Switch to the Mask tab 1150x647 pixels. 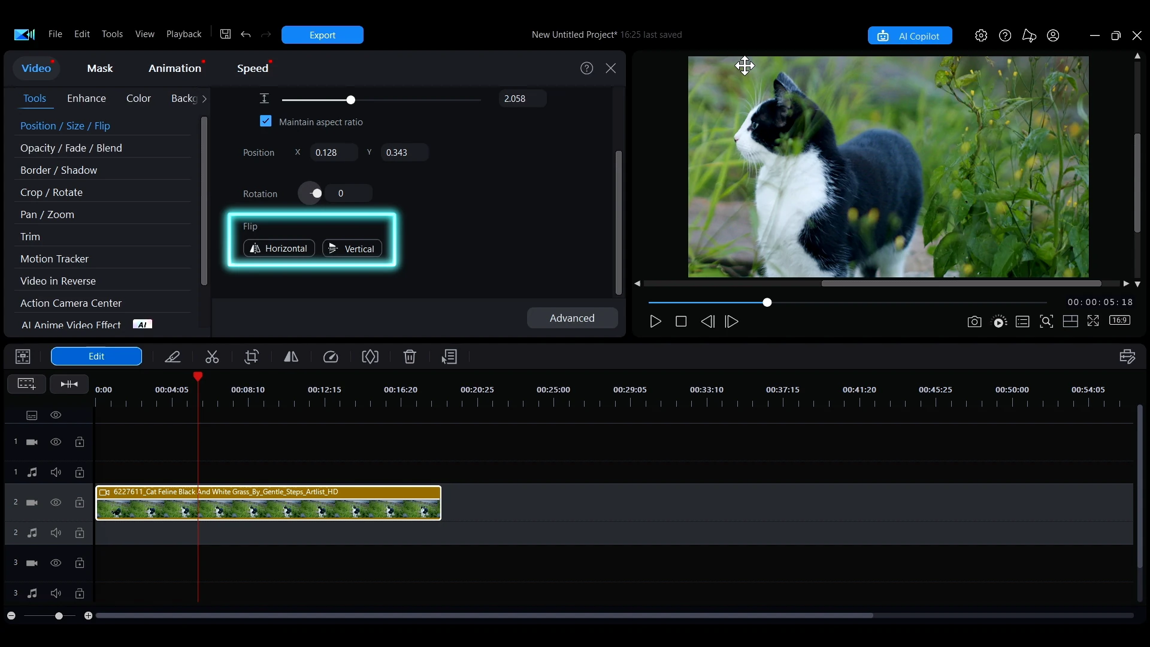point(100,68)
